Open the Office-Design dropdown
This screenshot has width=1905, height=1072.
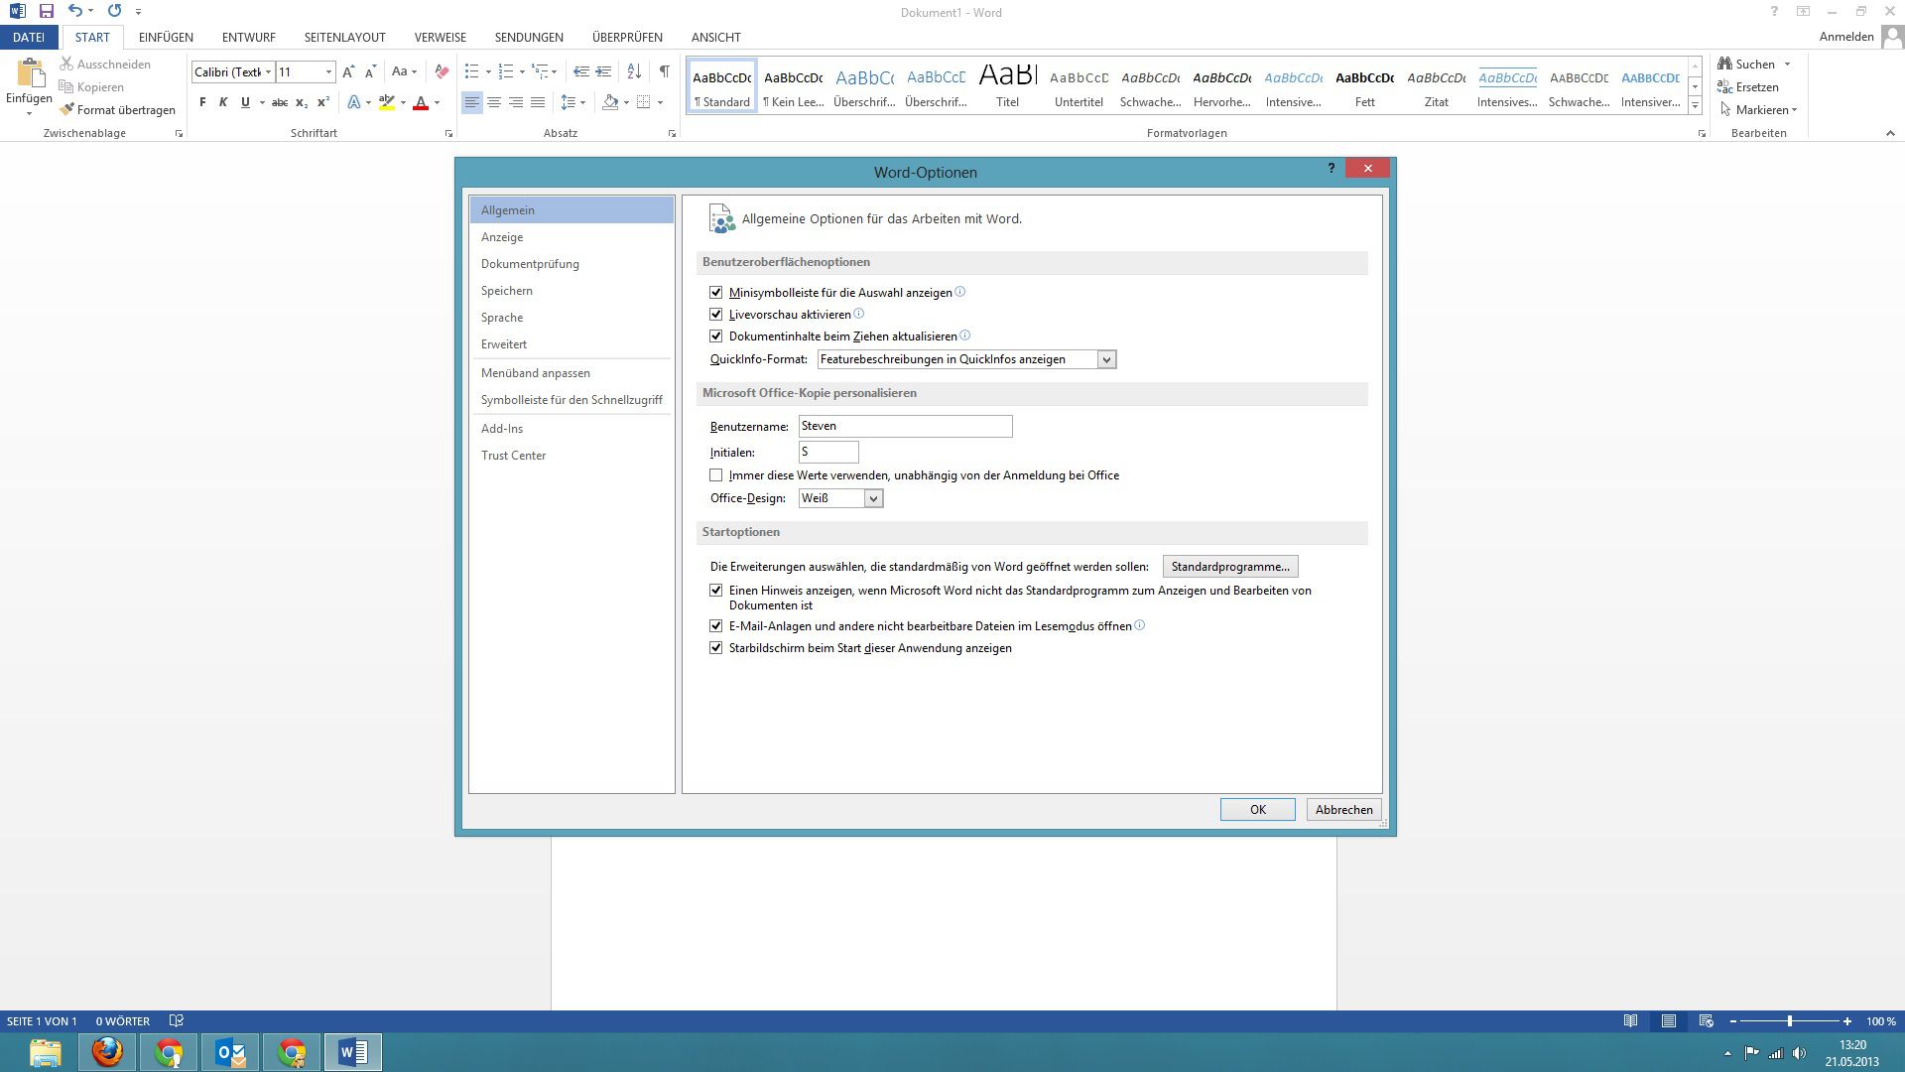(872, 497)
